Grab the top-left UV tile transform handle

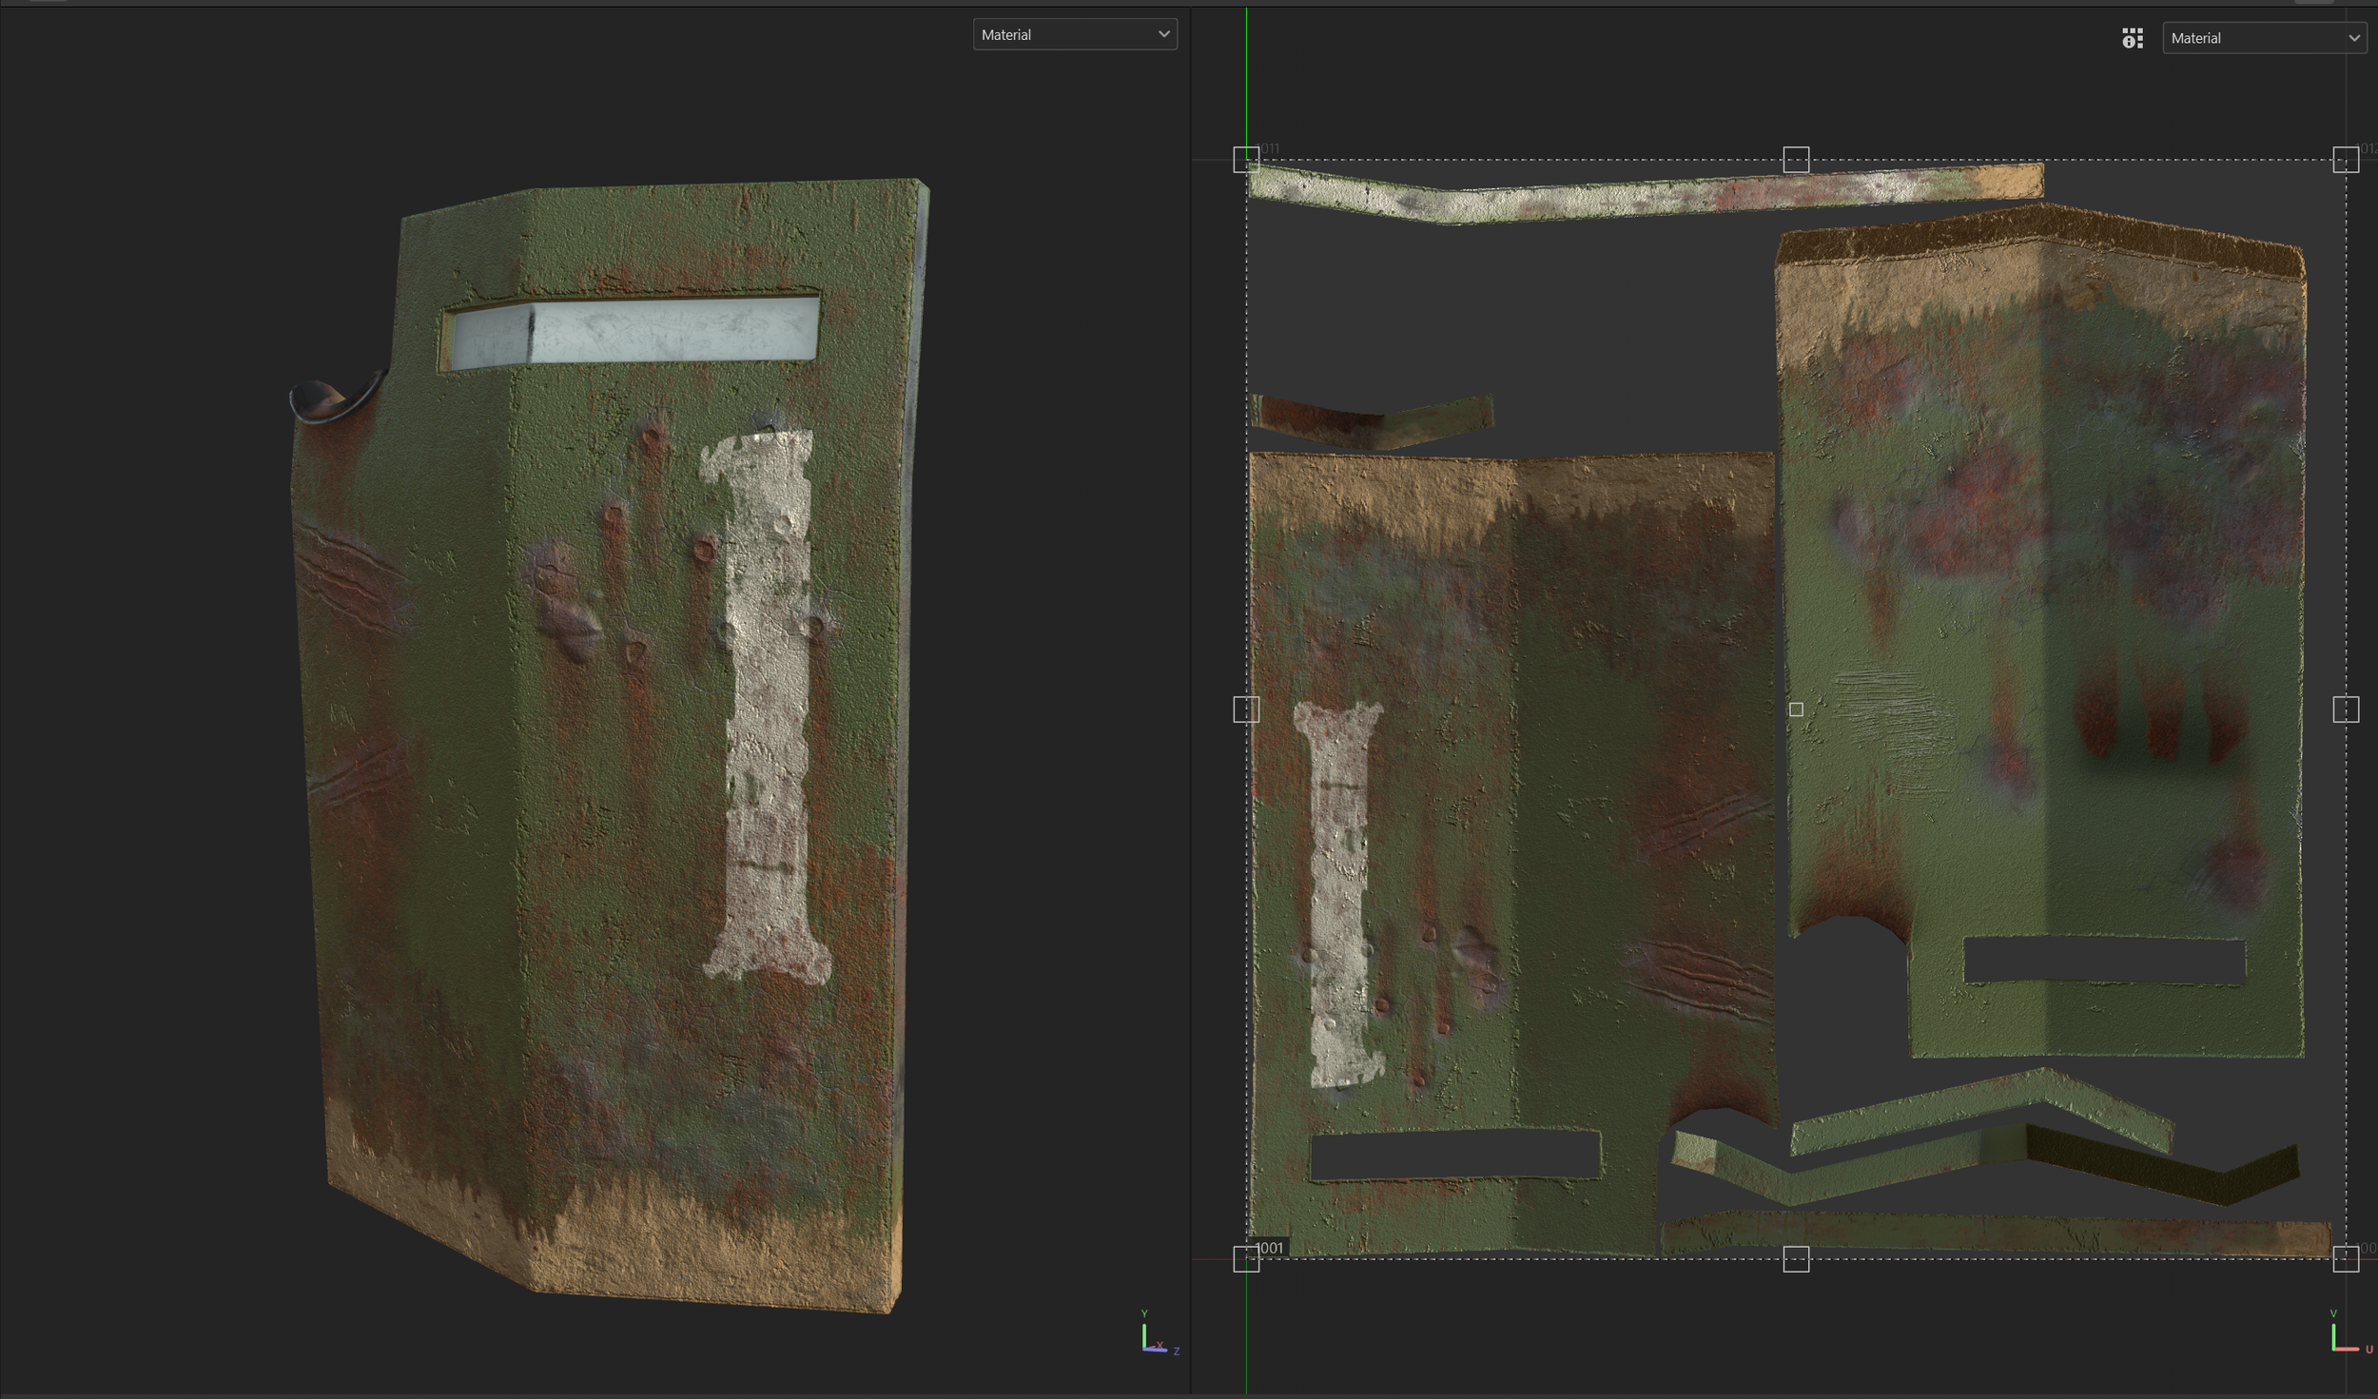click(x=1246, y=160)
